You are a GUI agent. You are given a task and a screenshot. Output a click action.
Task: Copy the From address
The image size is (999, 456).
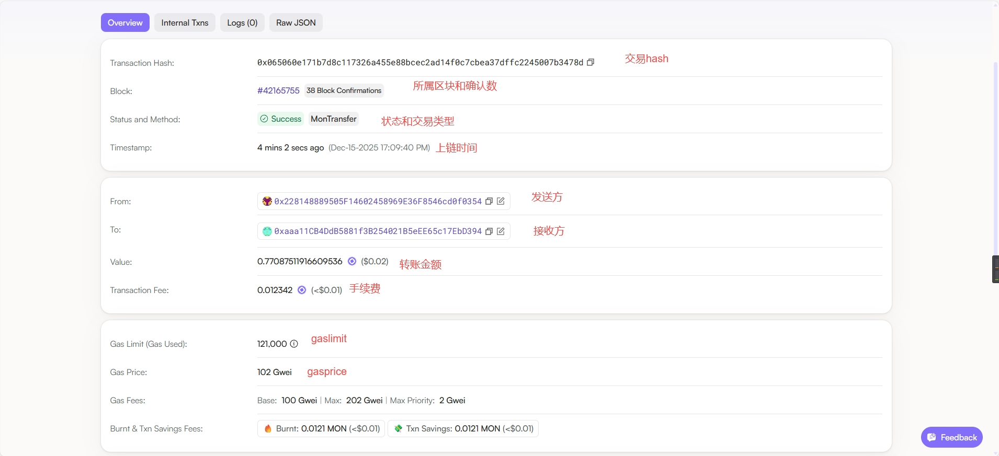(489, 201)
